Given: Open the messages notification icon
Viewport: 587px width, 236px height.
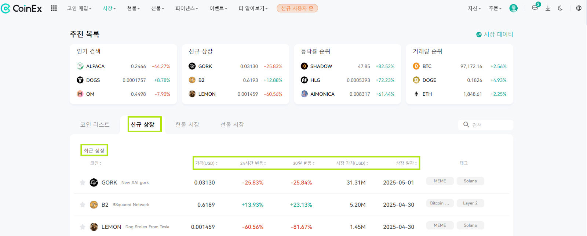Looking at the screenshot, I should point(535,8).
